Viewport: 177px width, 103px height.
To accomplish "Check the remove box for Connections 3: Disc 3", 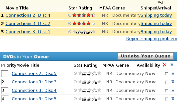I will point(167,82).
